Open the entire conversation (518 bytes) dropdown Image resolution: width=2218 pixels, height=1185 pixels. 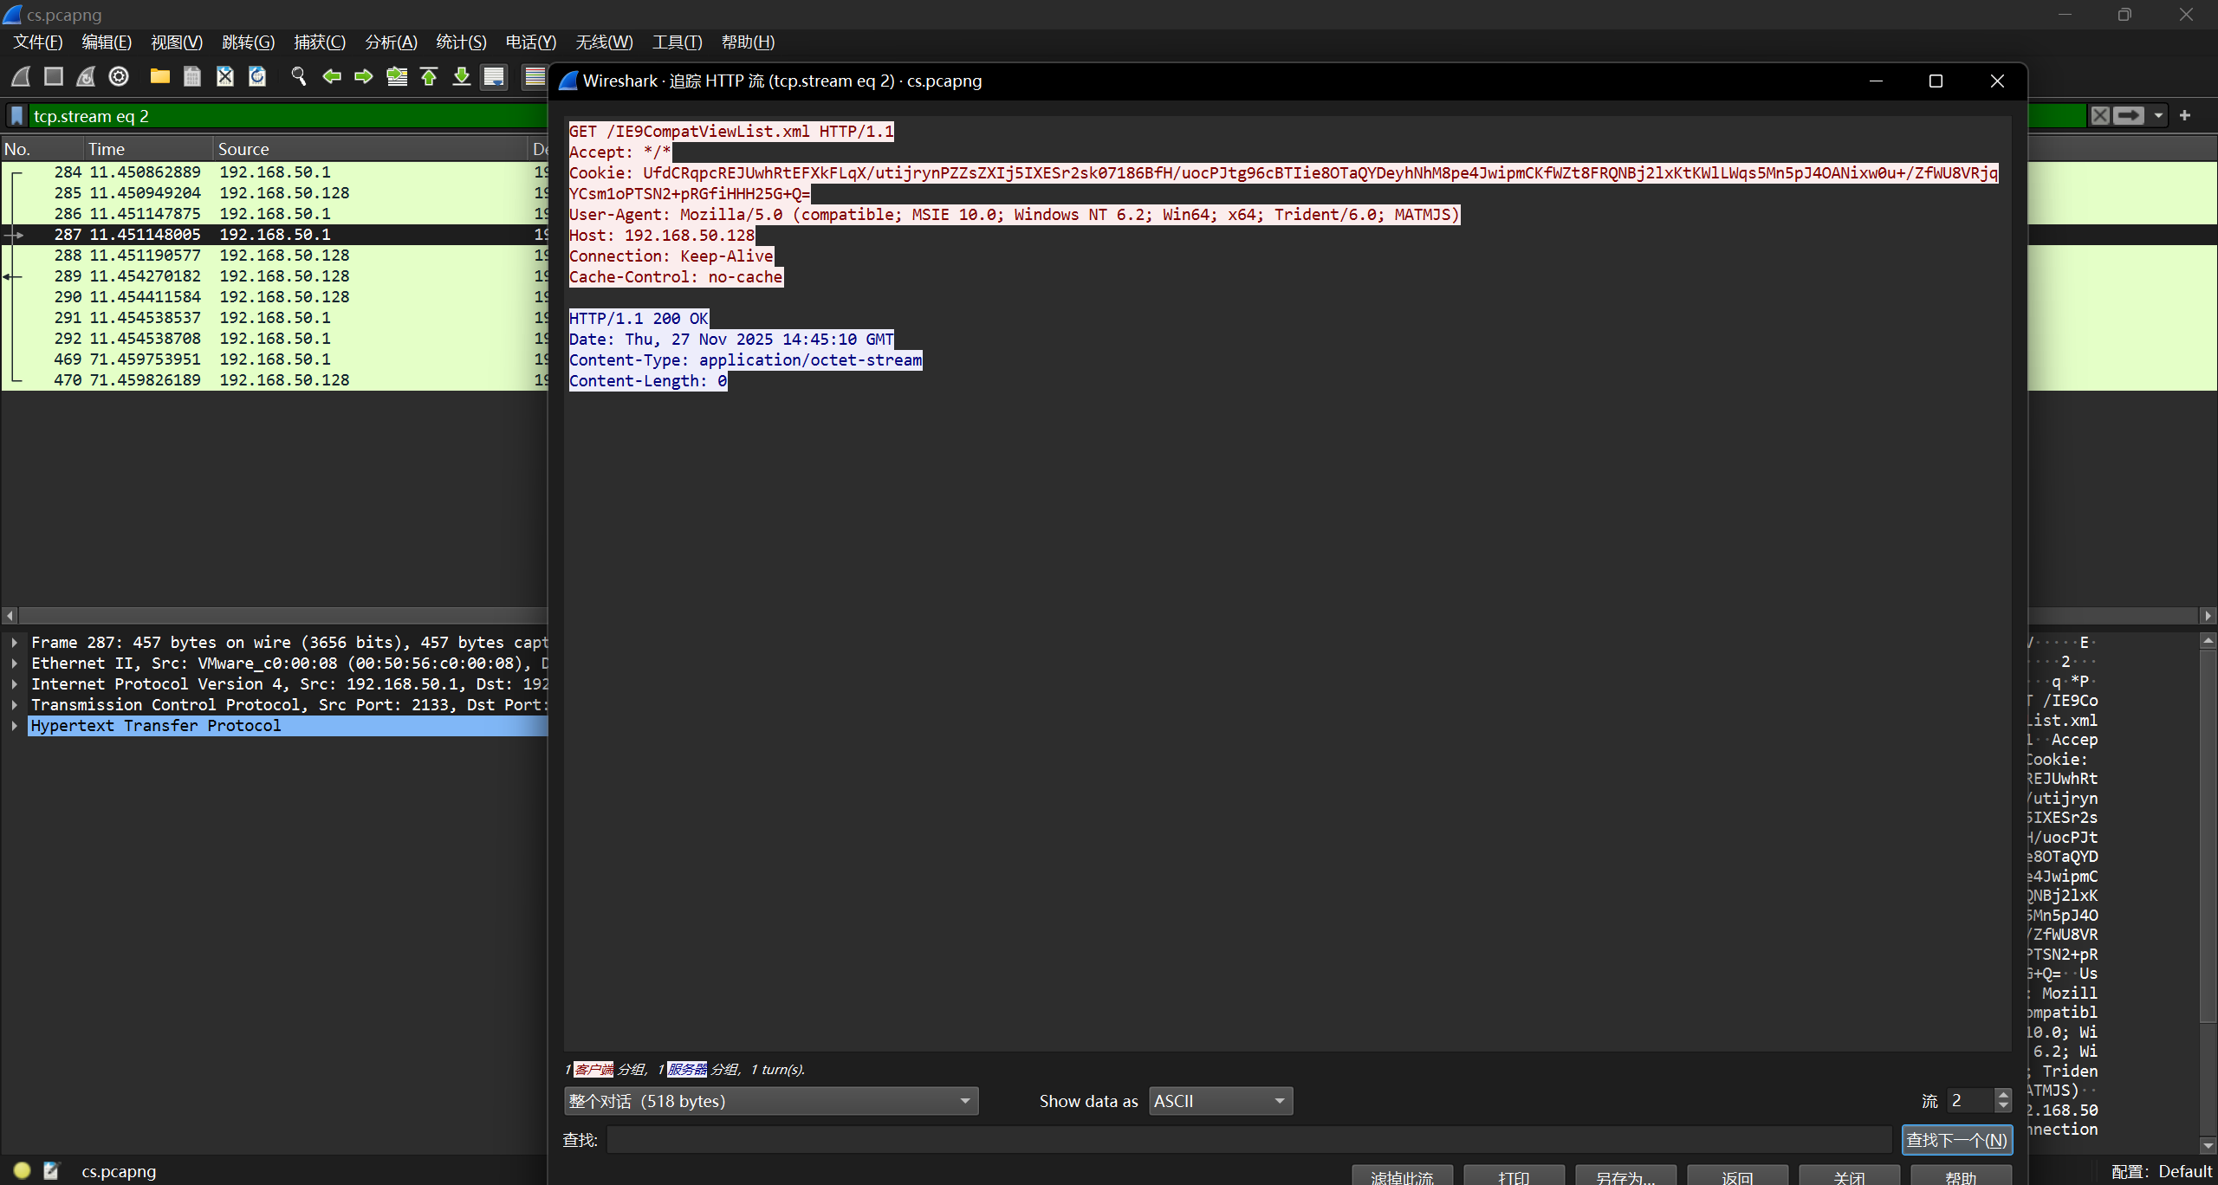pyautogui.click(x=770, y=1101)
